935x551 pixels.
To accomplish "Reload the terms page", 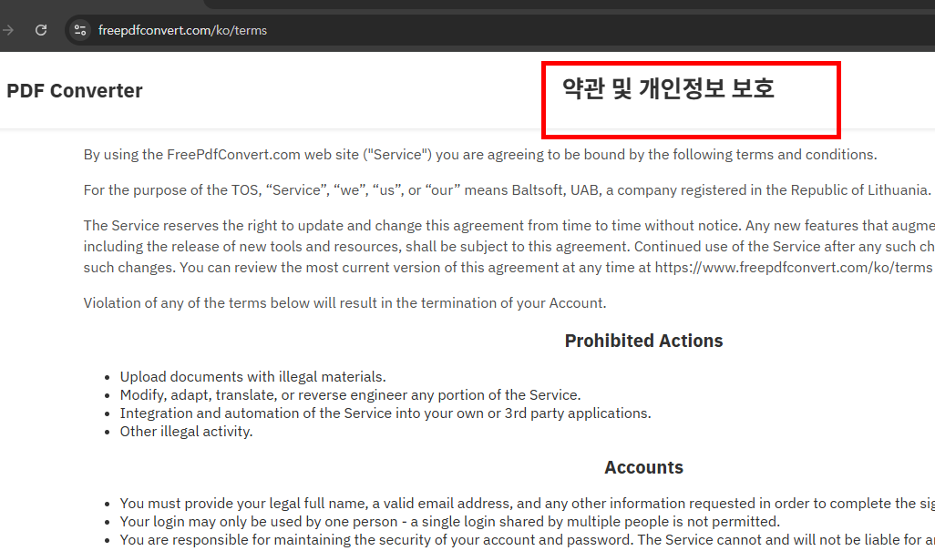I will pos(40,29).
